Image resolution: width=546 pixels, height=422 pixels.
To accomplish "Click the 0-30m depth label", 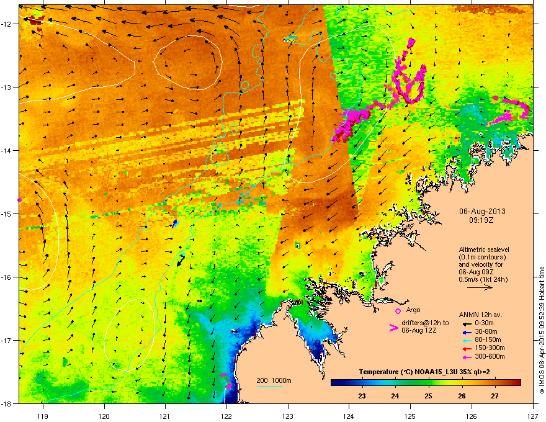I will tap(484, 323).
